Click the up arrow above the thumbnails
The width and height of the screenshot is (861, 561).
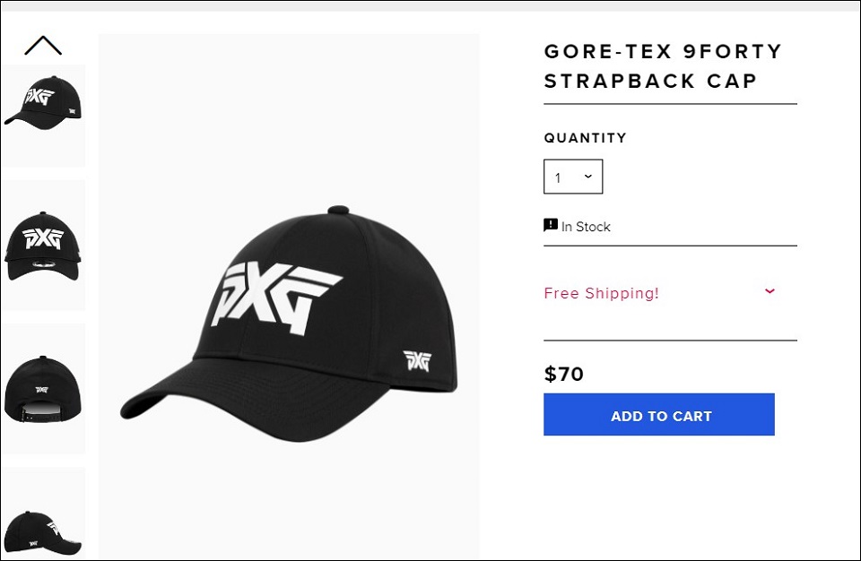(43, 46)
